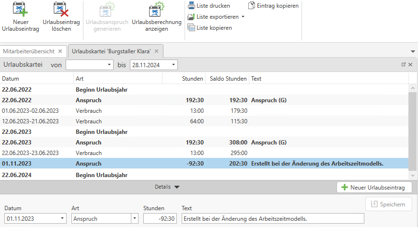Click the Speichern button

388,204
